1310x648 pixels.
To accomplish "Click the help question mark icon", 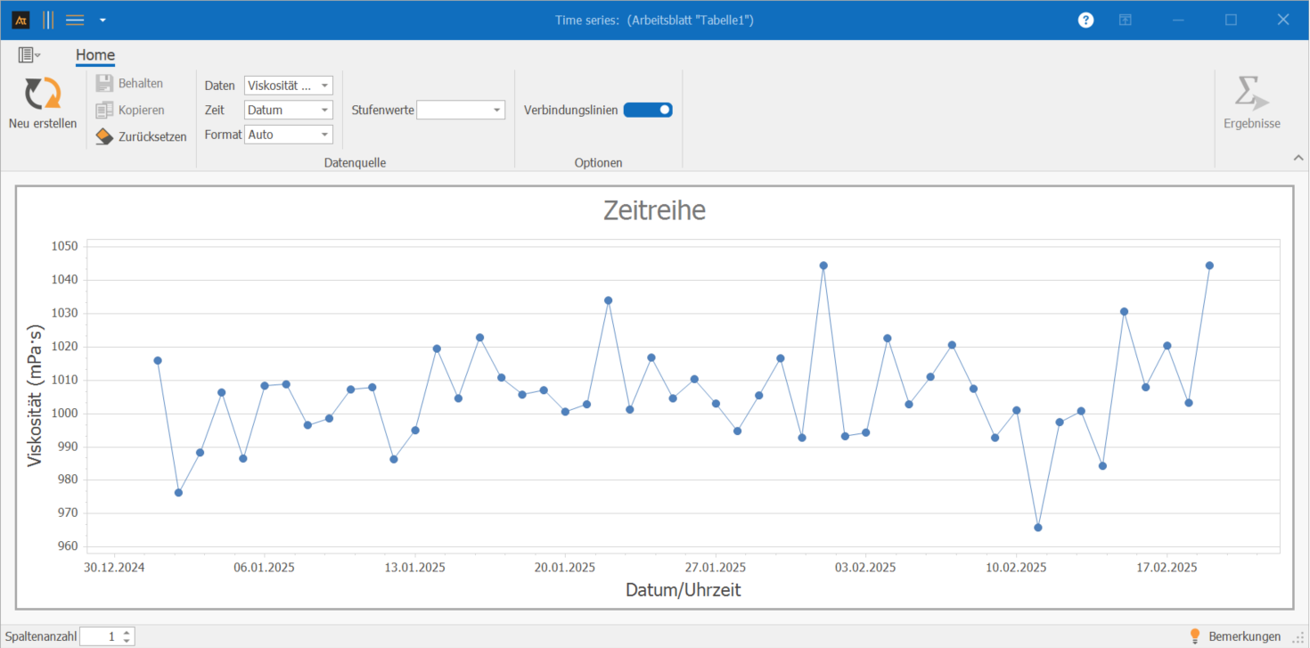I will 1085,20.
